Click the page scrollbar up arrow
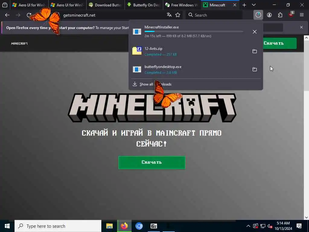The image size is (309, 232). 306,38
